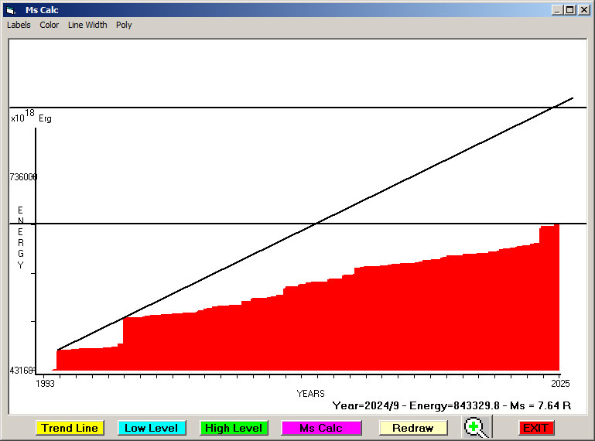Maximize the Ms Calc window
This screenshot has width=595, height=441.
tap(569, 10)
